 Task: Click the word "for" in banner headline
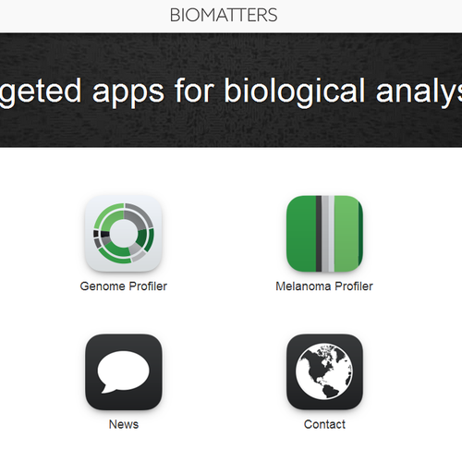click(x=193, y=90)
